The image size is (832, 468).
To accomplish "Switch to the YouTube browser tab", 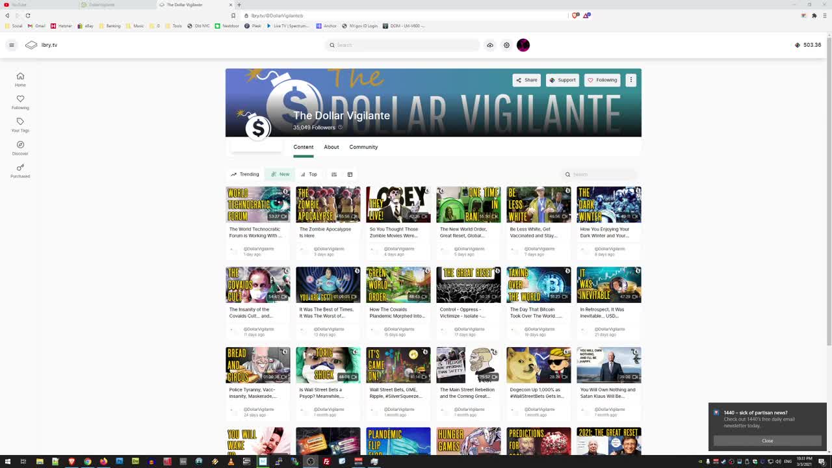I will pos(39,5).
